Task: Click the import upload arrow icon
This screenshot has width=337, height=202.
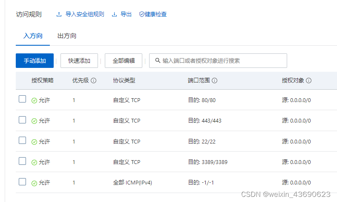Action: (x=59, y=15)
